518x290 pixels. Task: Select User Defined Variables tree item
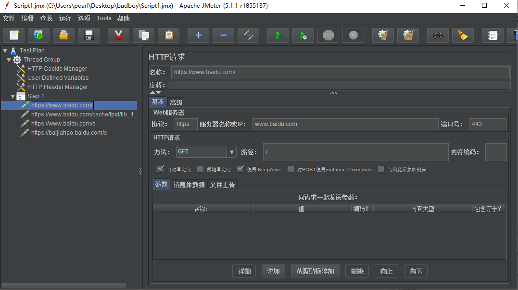[x=58, y=78]
